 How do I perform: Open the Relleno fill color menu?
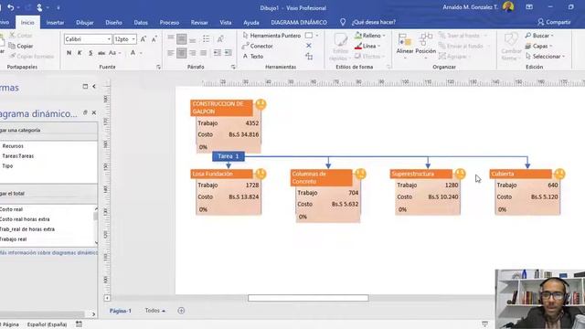coord(369,36)
